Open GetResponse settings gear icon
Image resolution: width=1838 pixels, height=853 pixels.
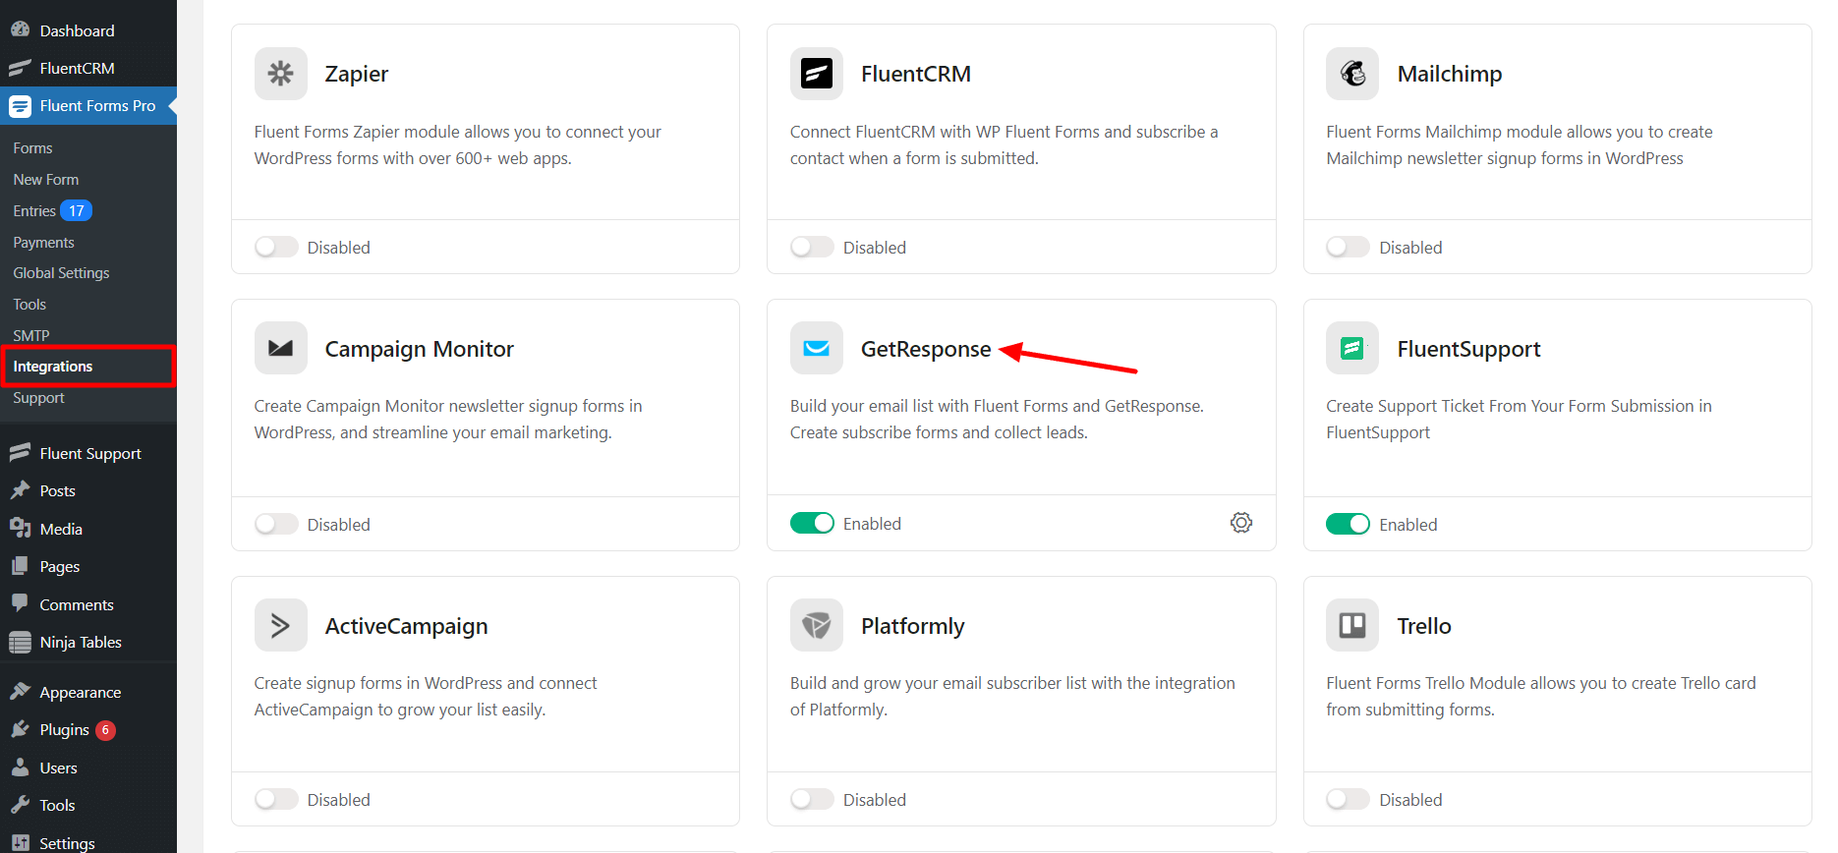[x=1240, y=523]
